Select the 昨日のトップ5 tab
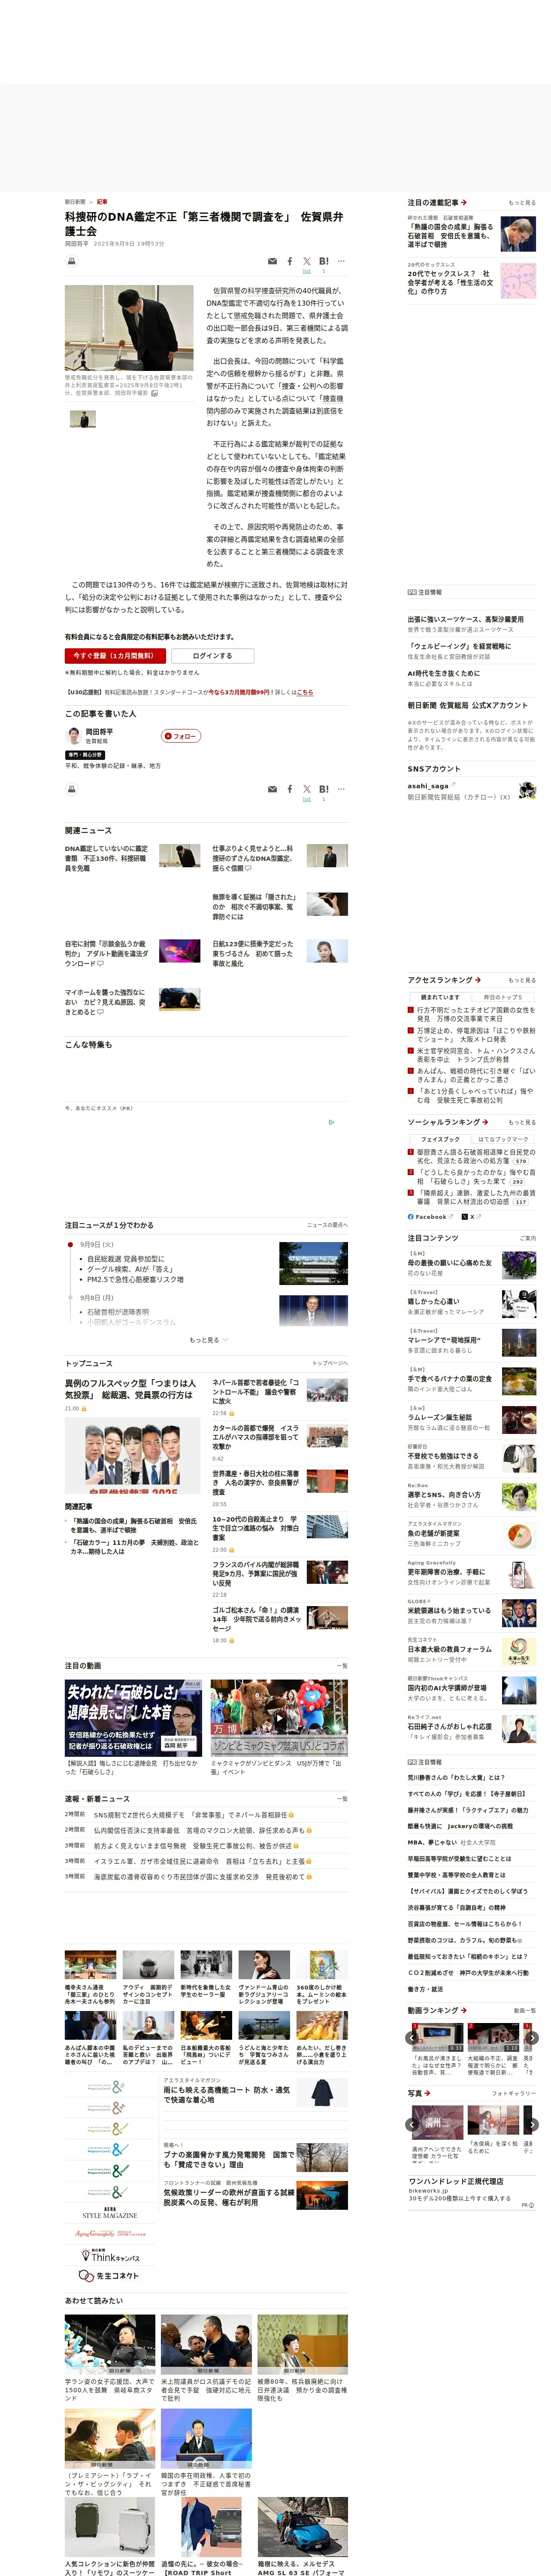Image resolution: width=551 pixels, height=2576 pixels. (x=503, y=997)
